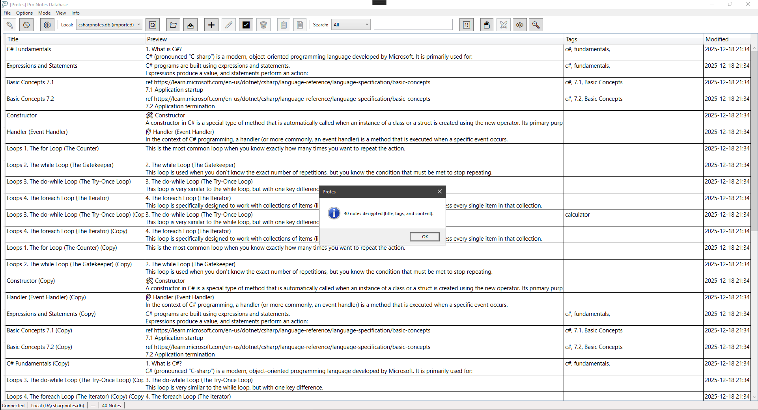The height and width of the screenshot is (410, 758).
Task: Open settings via the gear icon
Action: (x=47, y=25)
